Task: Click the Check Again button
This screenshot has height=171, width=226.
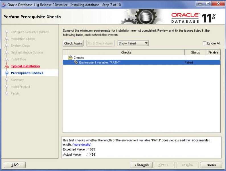Action: pyautogui.click(x=73, y=43)
